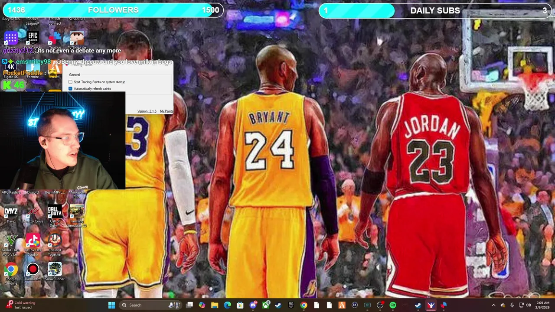
Task: Enable Start Trading Paints on system startup
Action: 70,82
